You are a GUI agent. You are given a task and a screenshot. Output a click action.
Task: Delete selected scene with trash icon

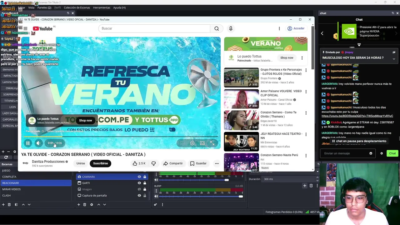[9, 205]
